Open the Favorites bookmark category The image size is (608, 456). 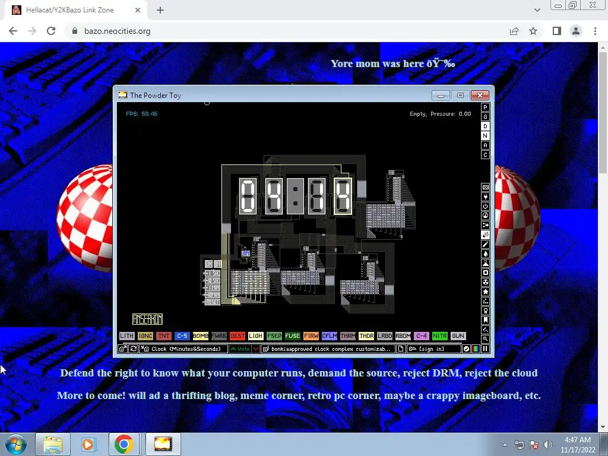(x=485, y=320)
